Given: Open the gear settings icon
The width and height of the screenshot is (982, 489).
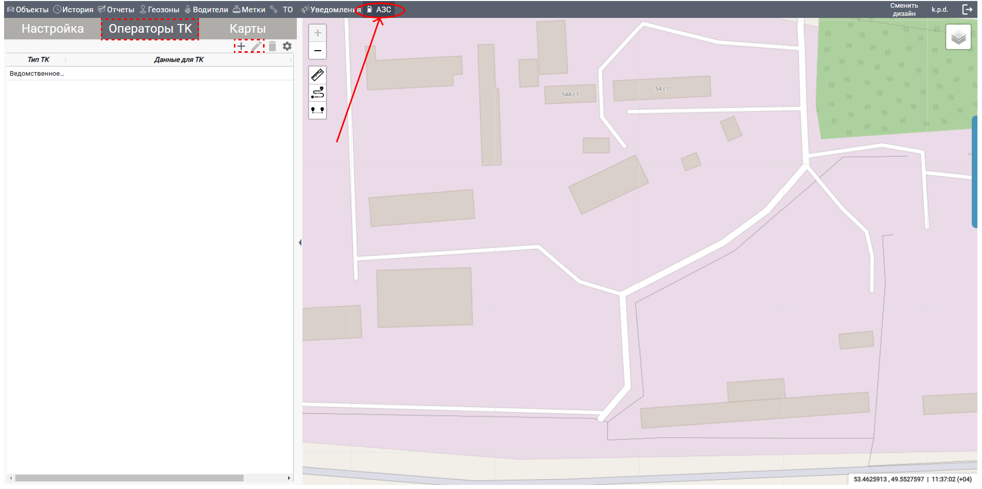Looking at the screenshot, I should (287, 47).
